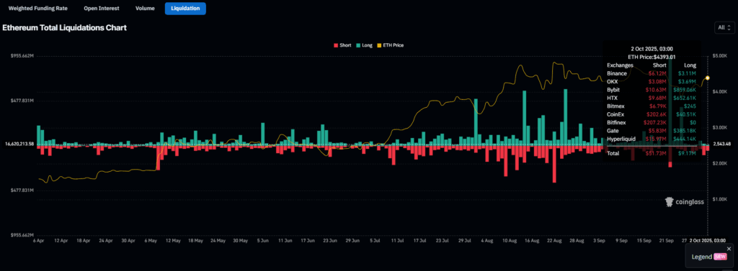Click the 6 Apr date label
Viewport: 738px width, 271px height.
tap(39, 241)
